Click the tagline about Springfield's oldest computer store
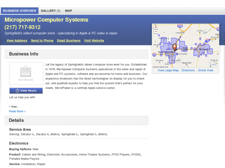The height and width of the screenshot is (168, 225). coord(61,33)
